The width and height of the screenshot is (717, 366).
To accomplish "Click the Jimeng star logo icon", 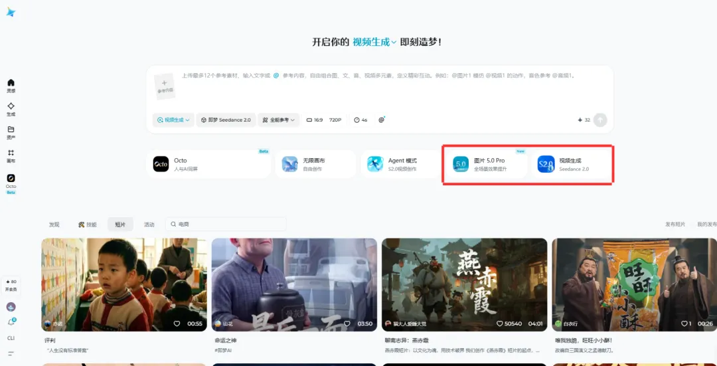I will pos(11,13).
